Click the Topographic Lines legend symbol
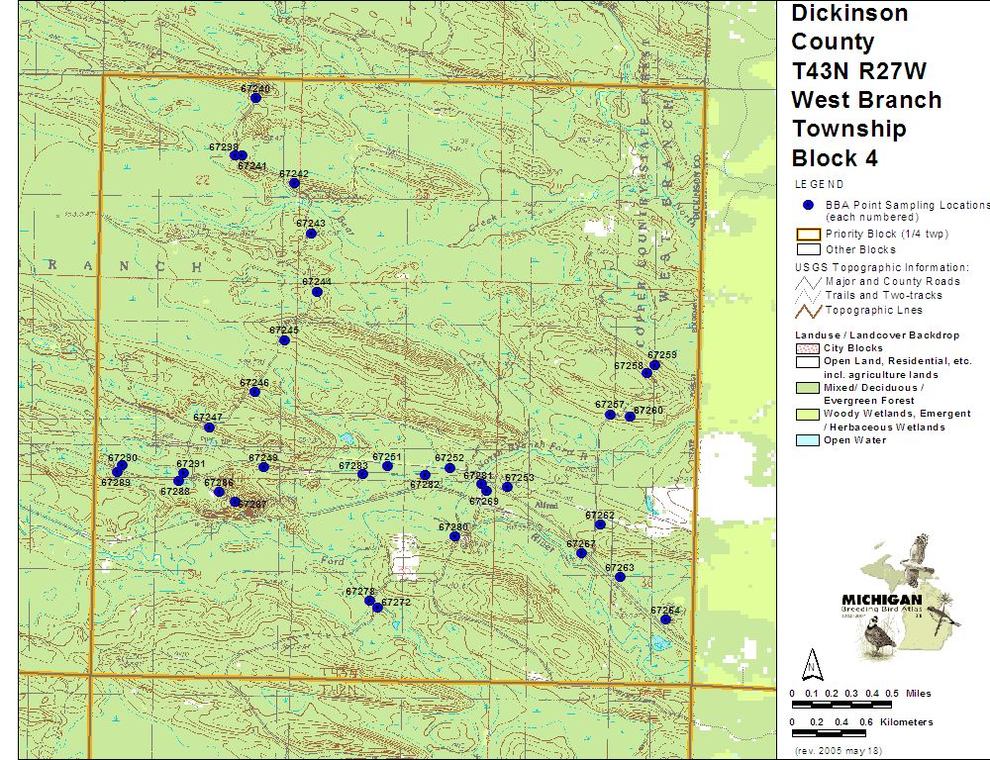The height and width of the screenshot is (760, 990). tap(808, 310)
